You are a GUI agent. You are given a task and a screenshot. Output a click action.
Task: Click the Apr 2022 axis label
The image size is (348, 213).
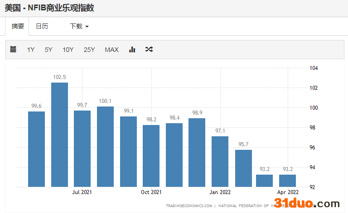pos(288,192)
